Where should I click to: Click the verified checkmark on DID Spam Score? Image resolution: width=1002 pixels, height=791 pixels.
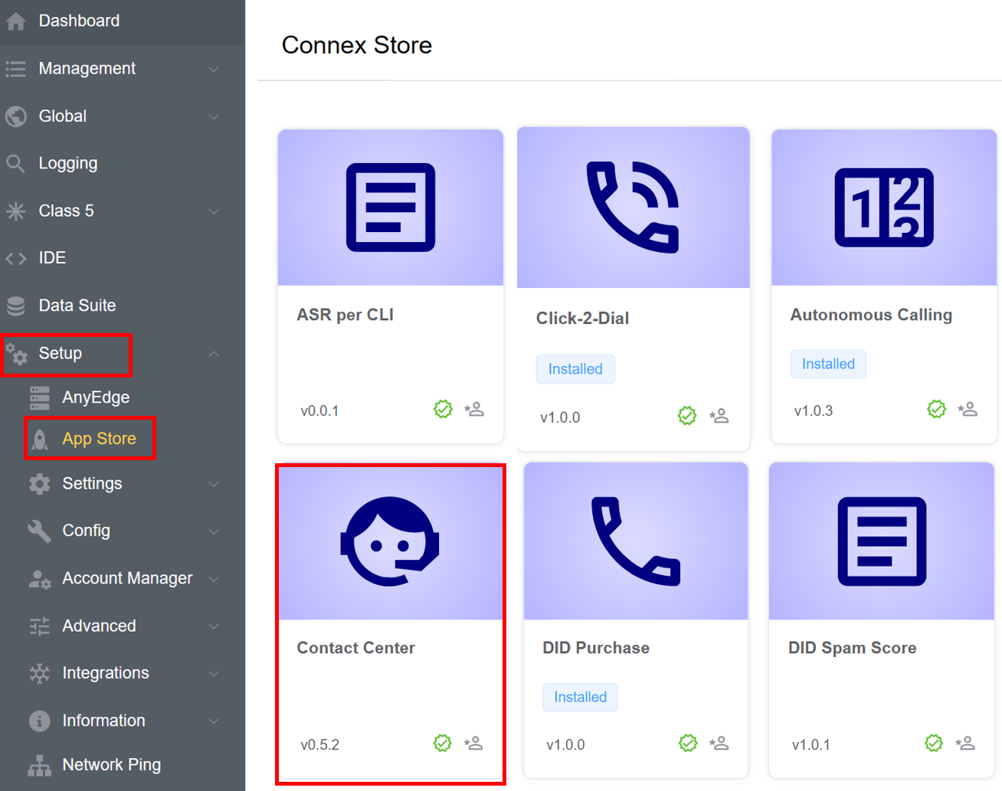[933, 744]
